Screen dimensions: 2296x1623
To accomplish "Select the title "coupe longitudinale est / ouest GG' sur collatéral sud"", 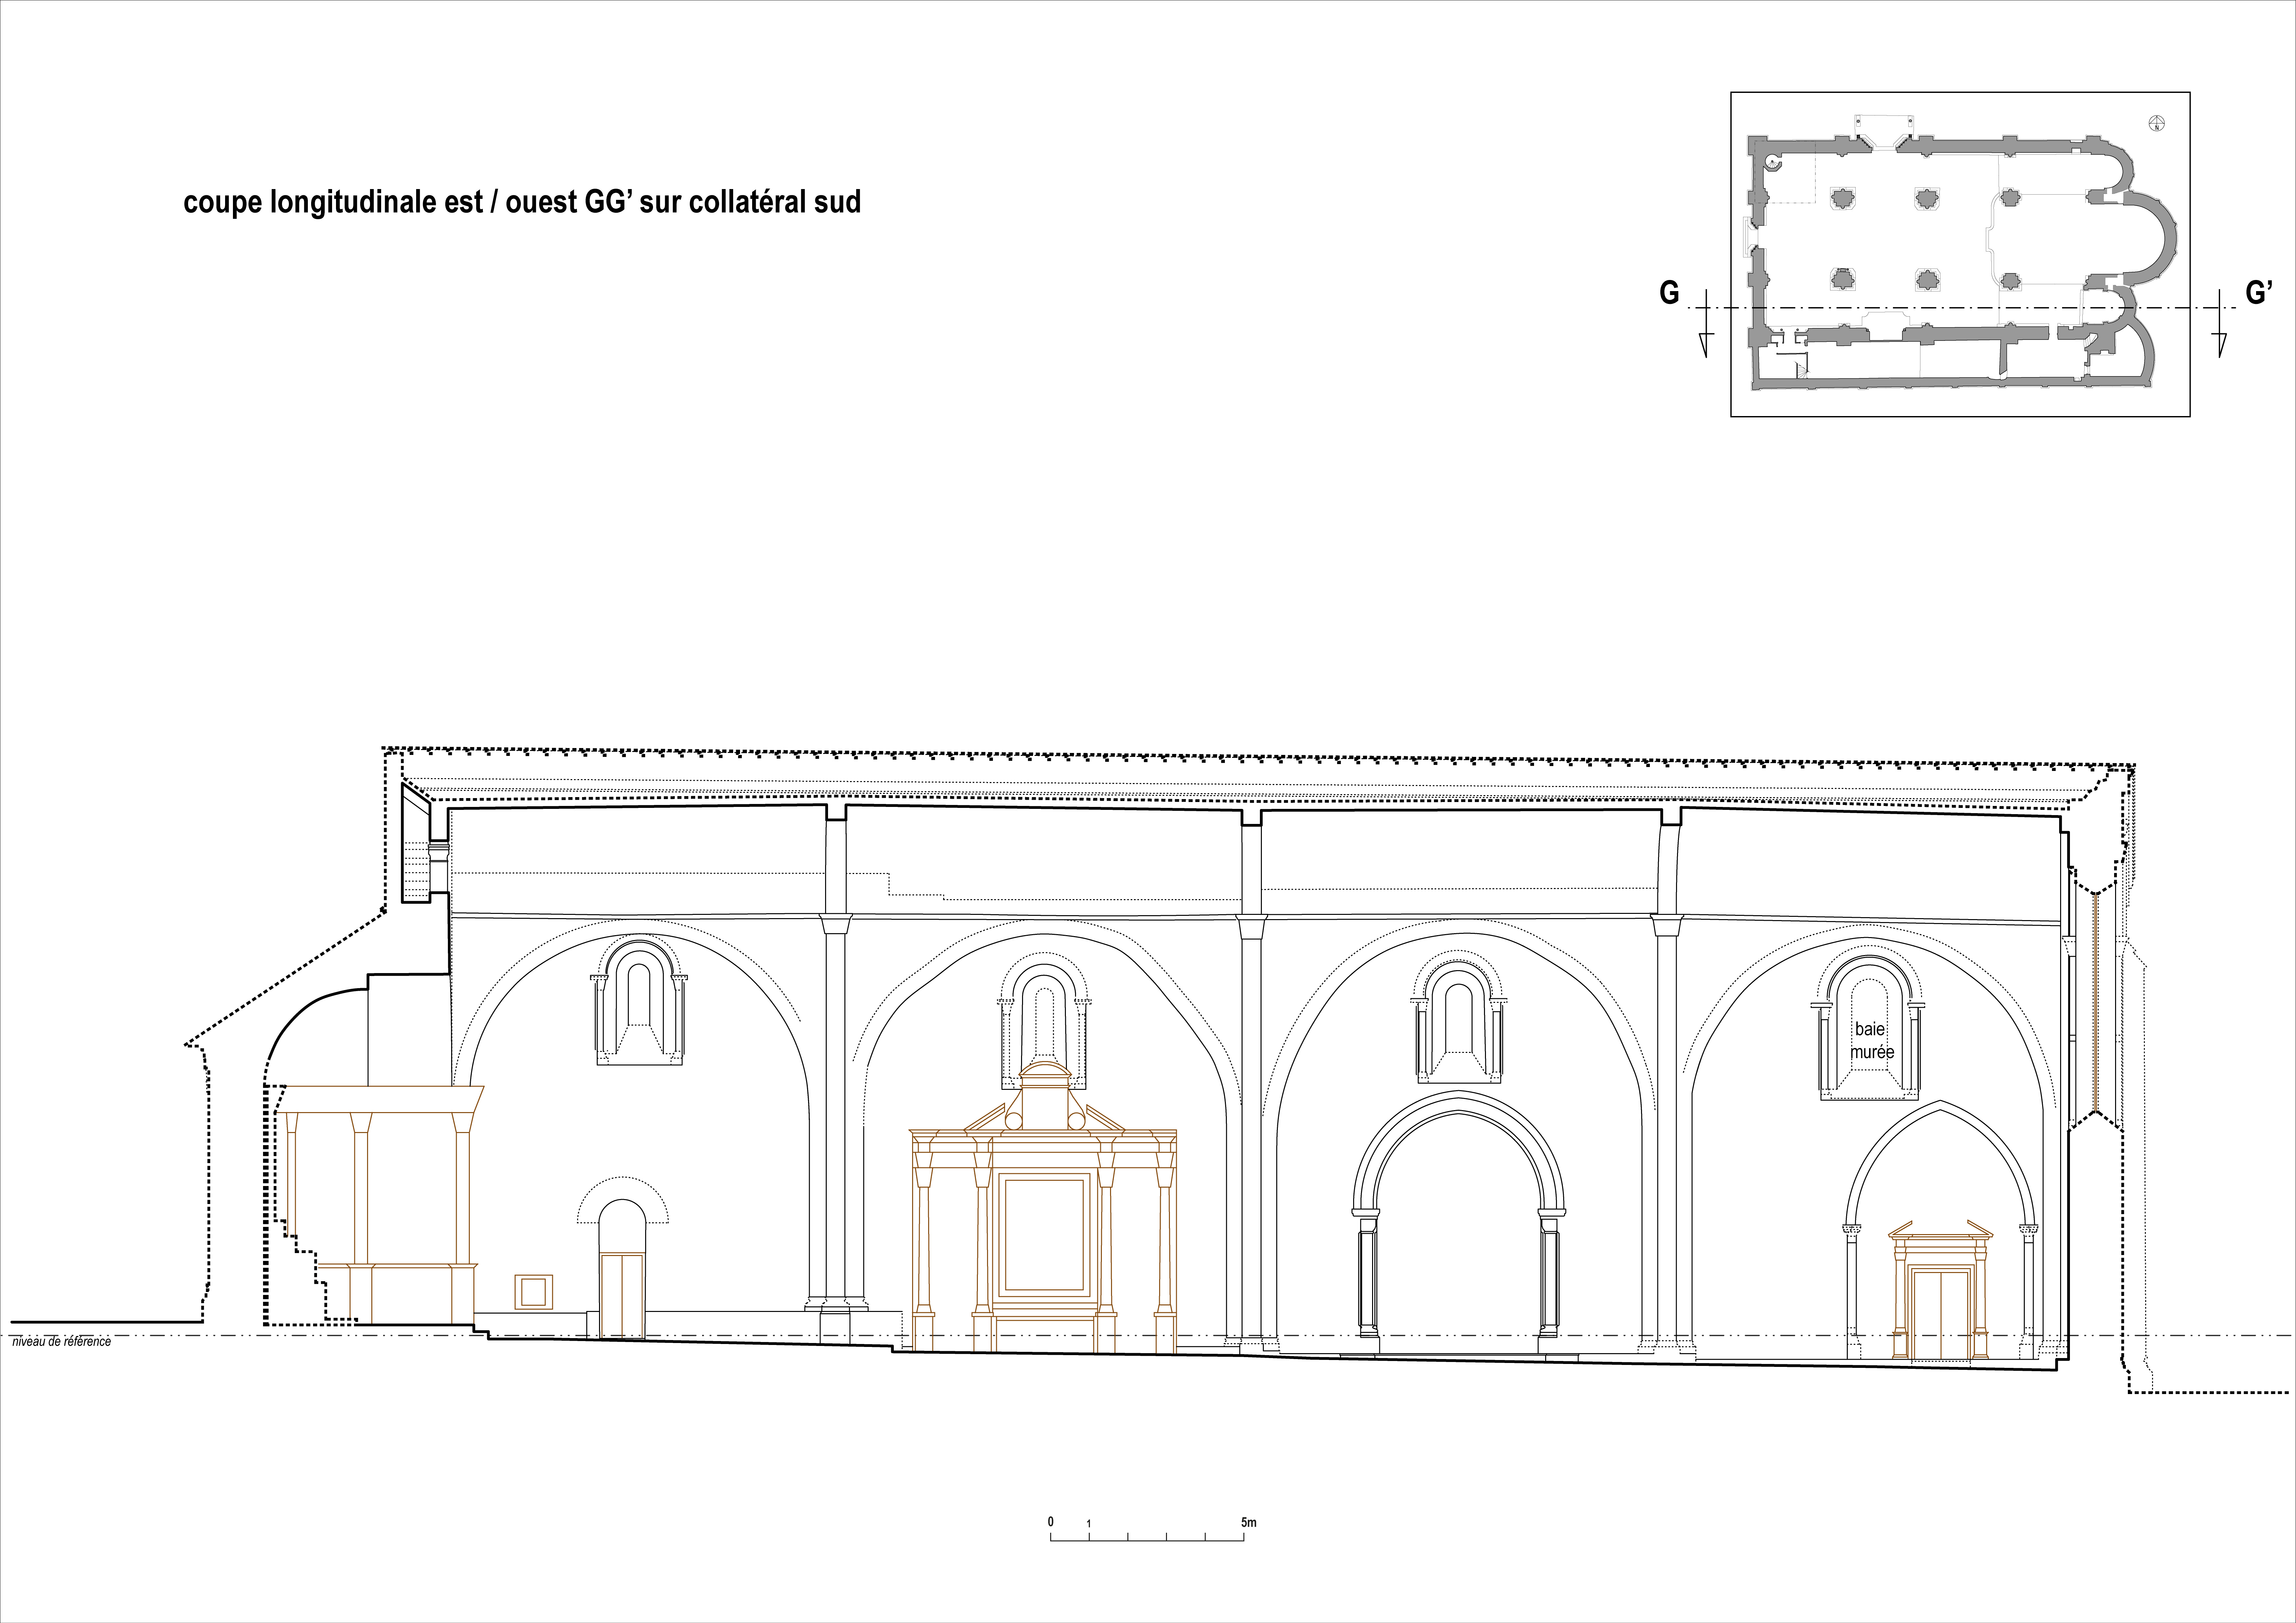I will click(522, 202).
